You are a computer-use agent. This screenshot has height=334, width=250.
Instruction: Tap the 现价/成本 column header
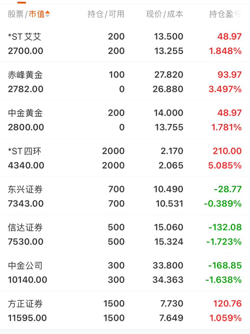tap(165, 14)
